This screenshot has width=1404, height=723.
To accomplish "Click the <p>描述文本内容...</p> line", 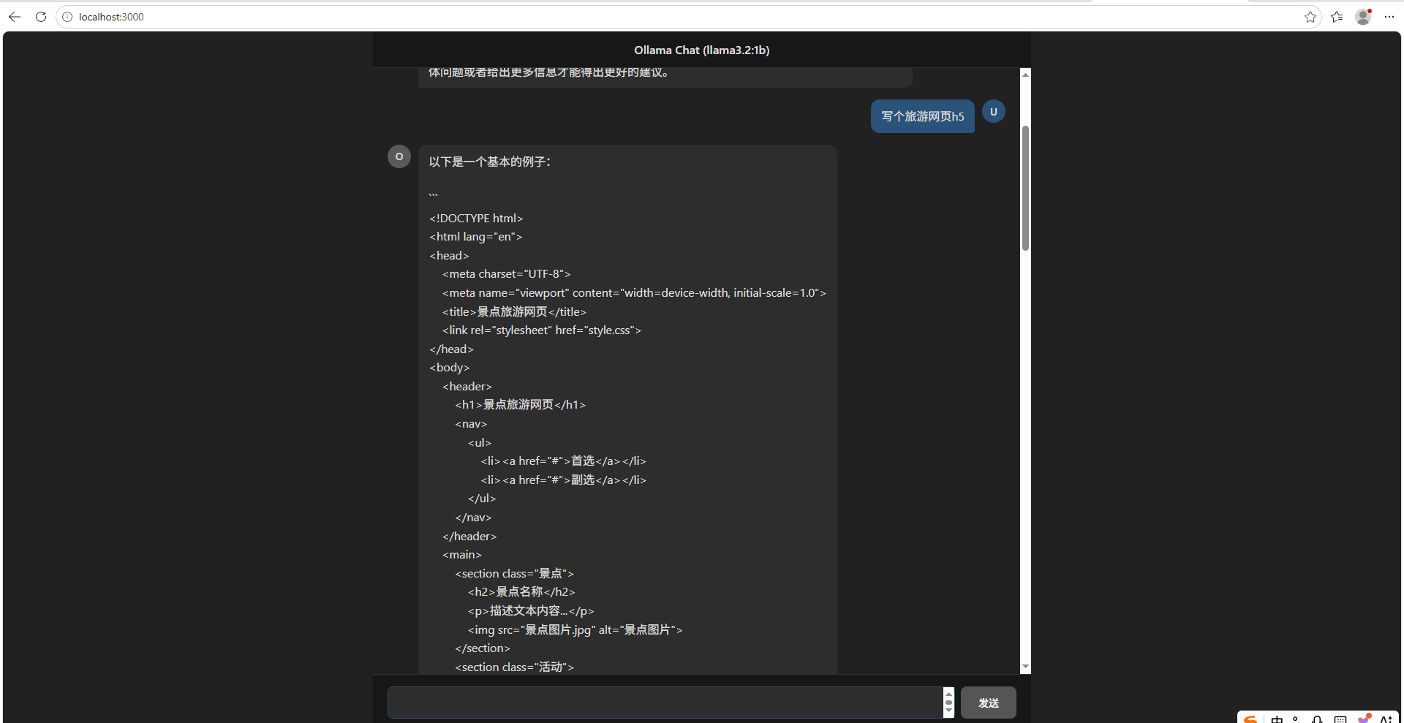I will click(531, 611).
